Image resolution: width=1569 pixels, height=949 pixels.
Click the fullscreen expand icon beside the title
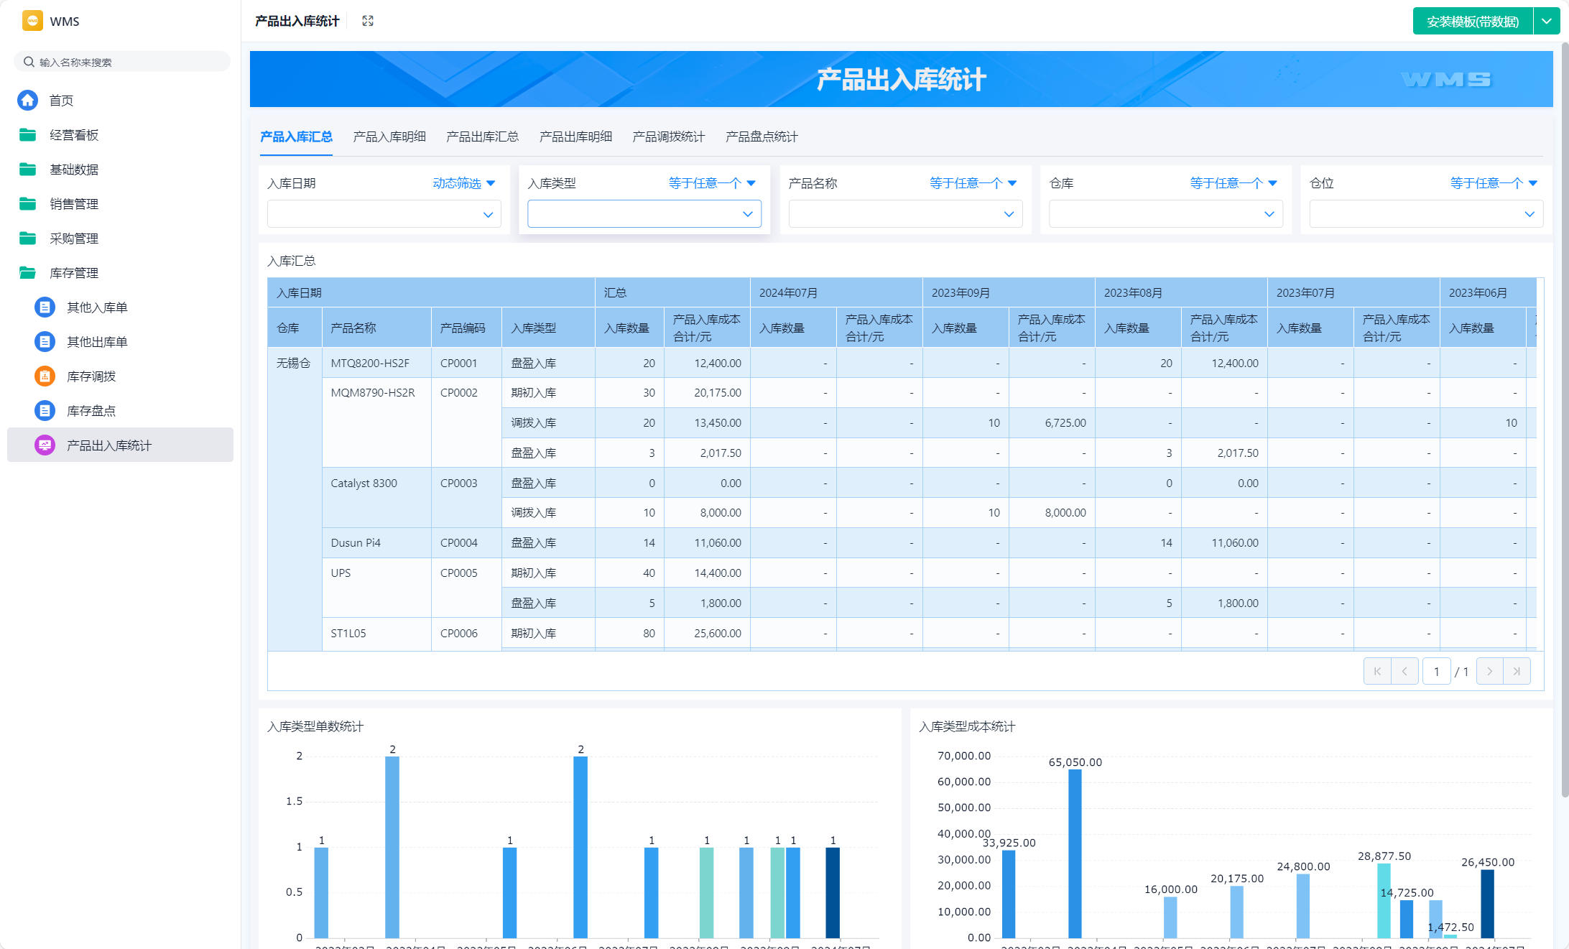point(368,21)
